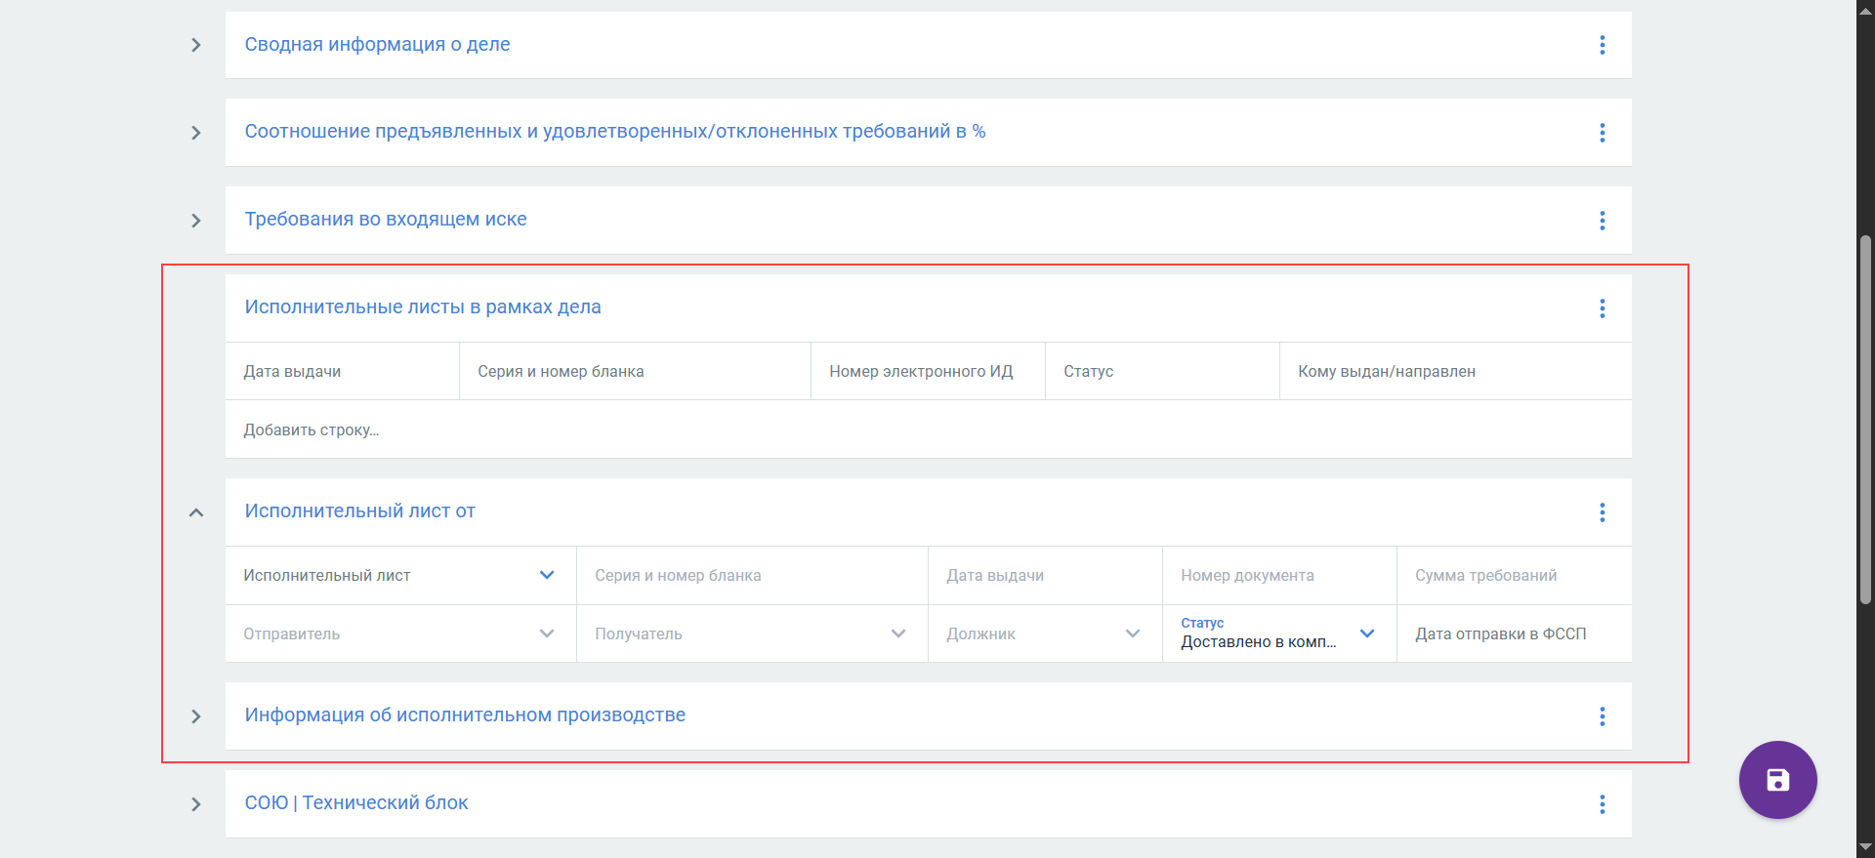1875x858 pixels.
Task: Open three-dot menu for Исполнительные листы в рамках дела
Action: (1602, 308)
